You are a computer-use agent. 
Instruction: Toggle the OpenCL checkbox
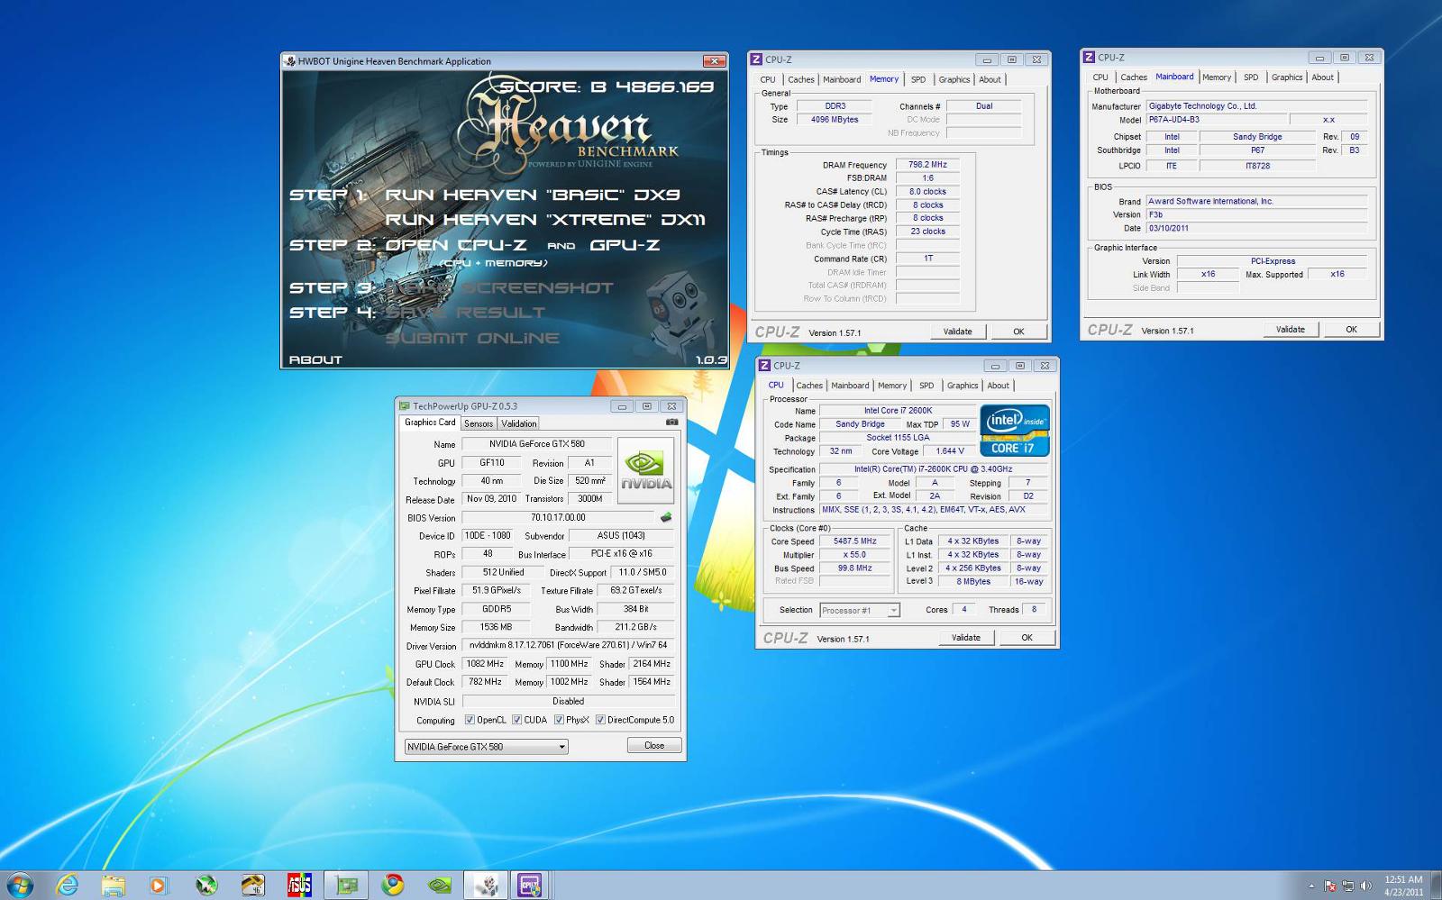click(x=470, y=720)
